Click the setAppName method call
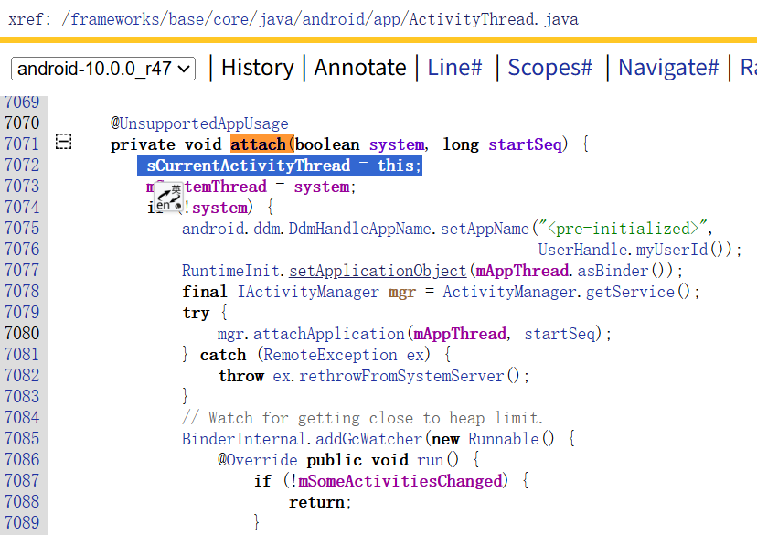The height and width of the screenshot is (535, 757). tap(485, 229)
